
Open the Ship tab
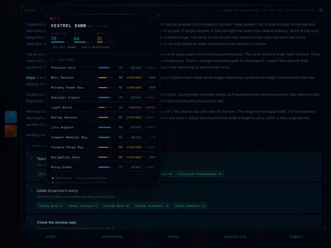(x=51, y=237)
